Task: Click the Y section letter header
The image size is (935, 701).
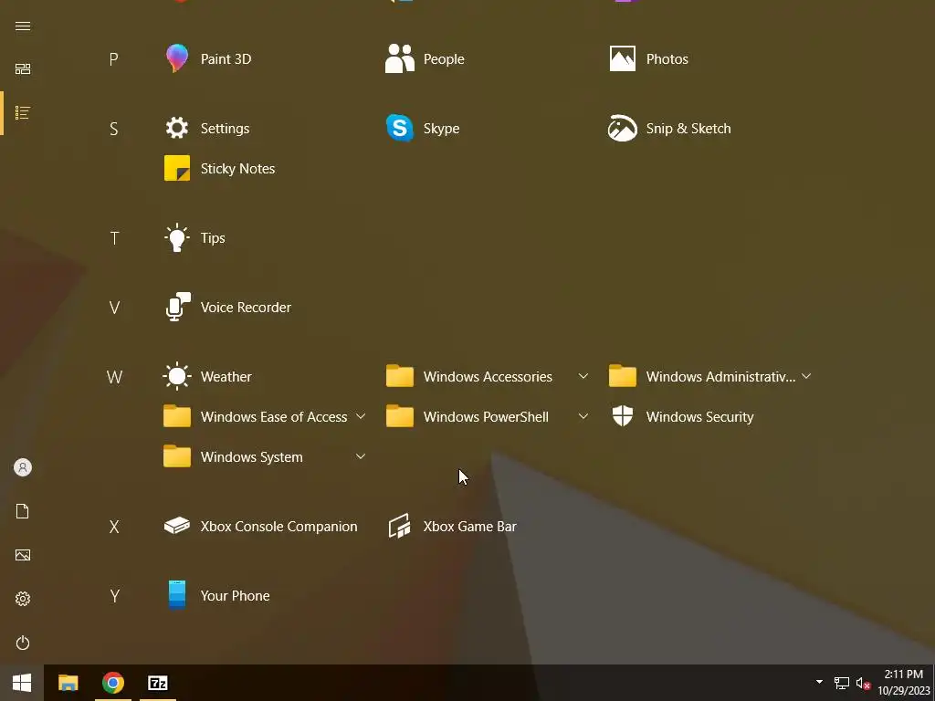Action: pyautogui.click(x=114, y=596)
